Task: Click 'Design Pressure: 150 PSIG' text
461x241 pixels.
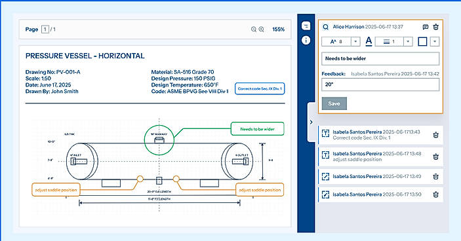Action: (183, 79)
